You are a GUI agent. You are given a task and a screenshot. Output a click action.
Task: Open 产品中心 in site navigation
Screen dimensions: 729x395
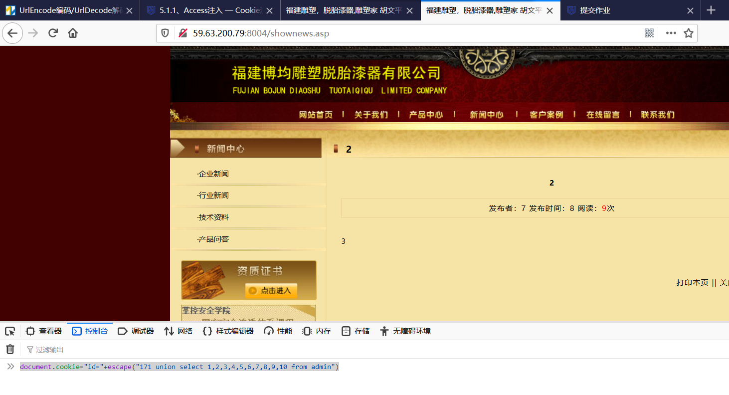426,115
